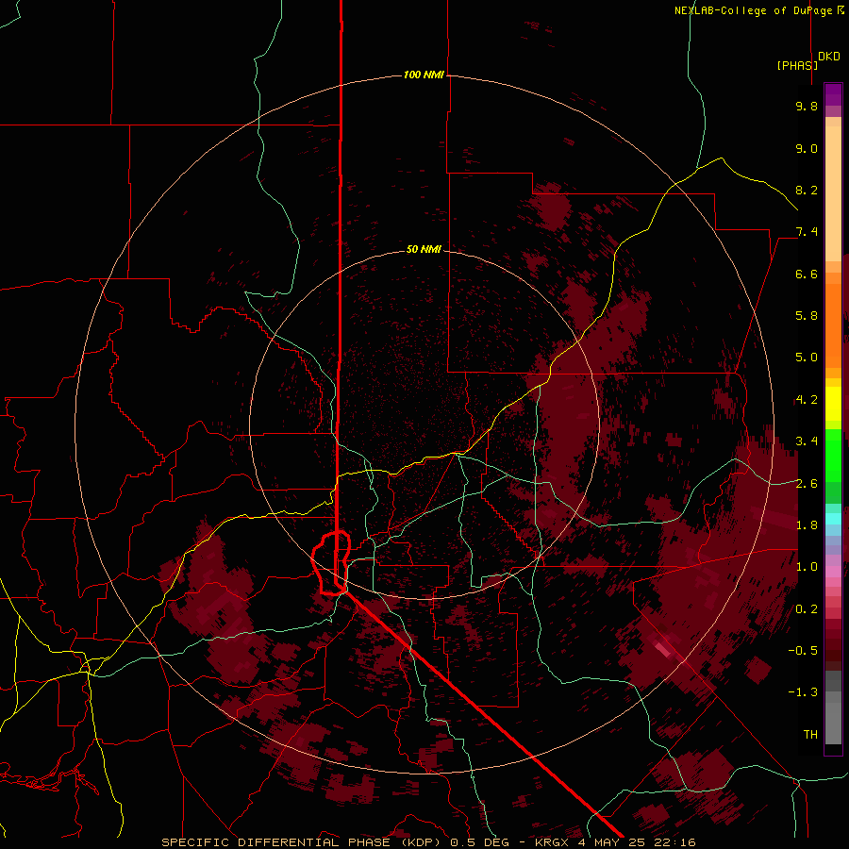
Task: Click the 0.2 scale value
Action: [807, 608]
